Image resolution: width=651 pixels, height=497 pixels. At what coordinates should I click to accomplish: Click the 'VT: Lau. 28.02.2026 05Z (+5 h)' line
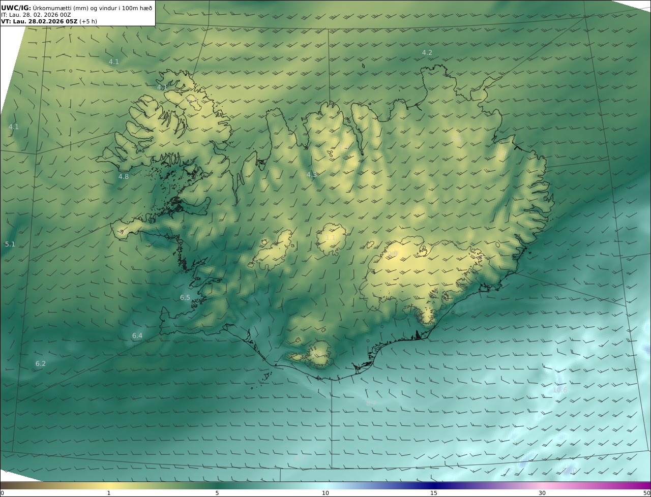pos(49,21)
